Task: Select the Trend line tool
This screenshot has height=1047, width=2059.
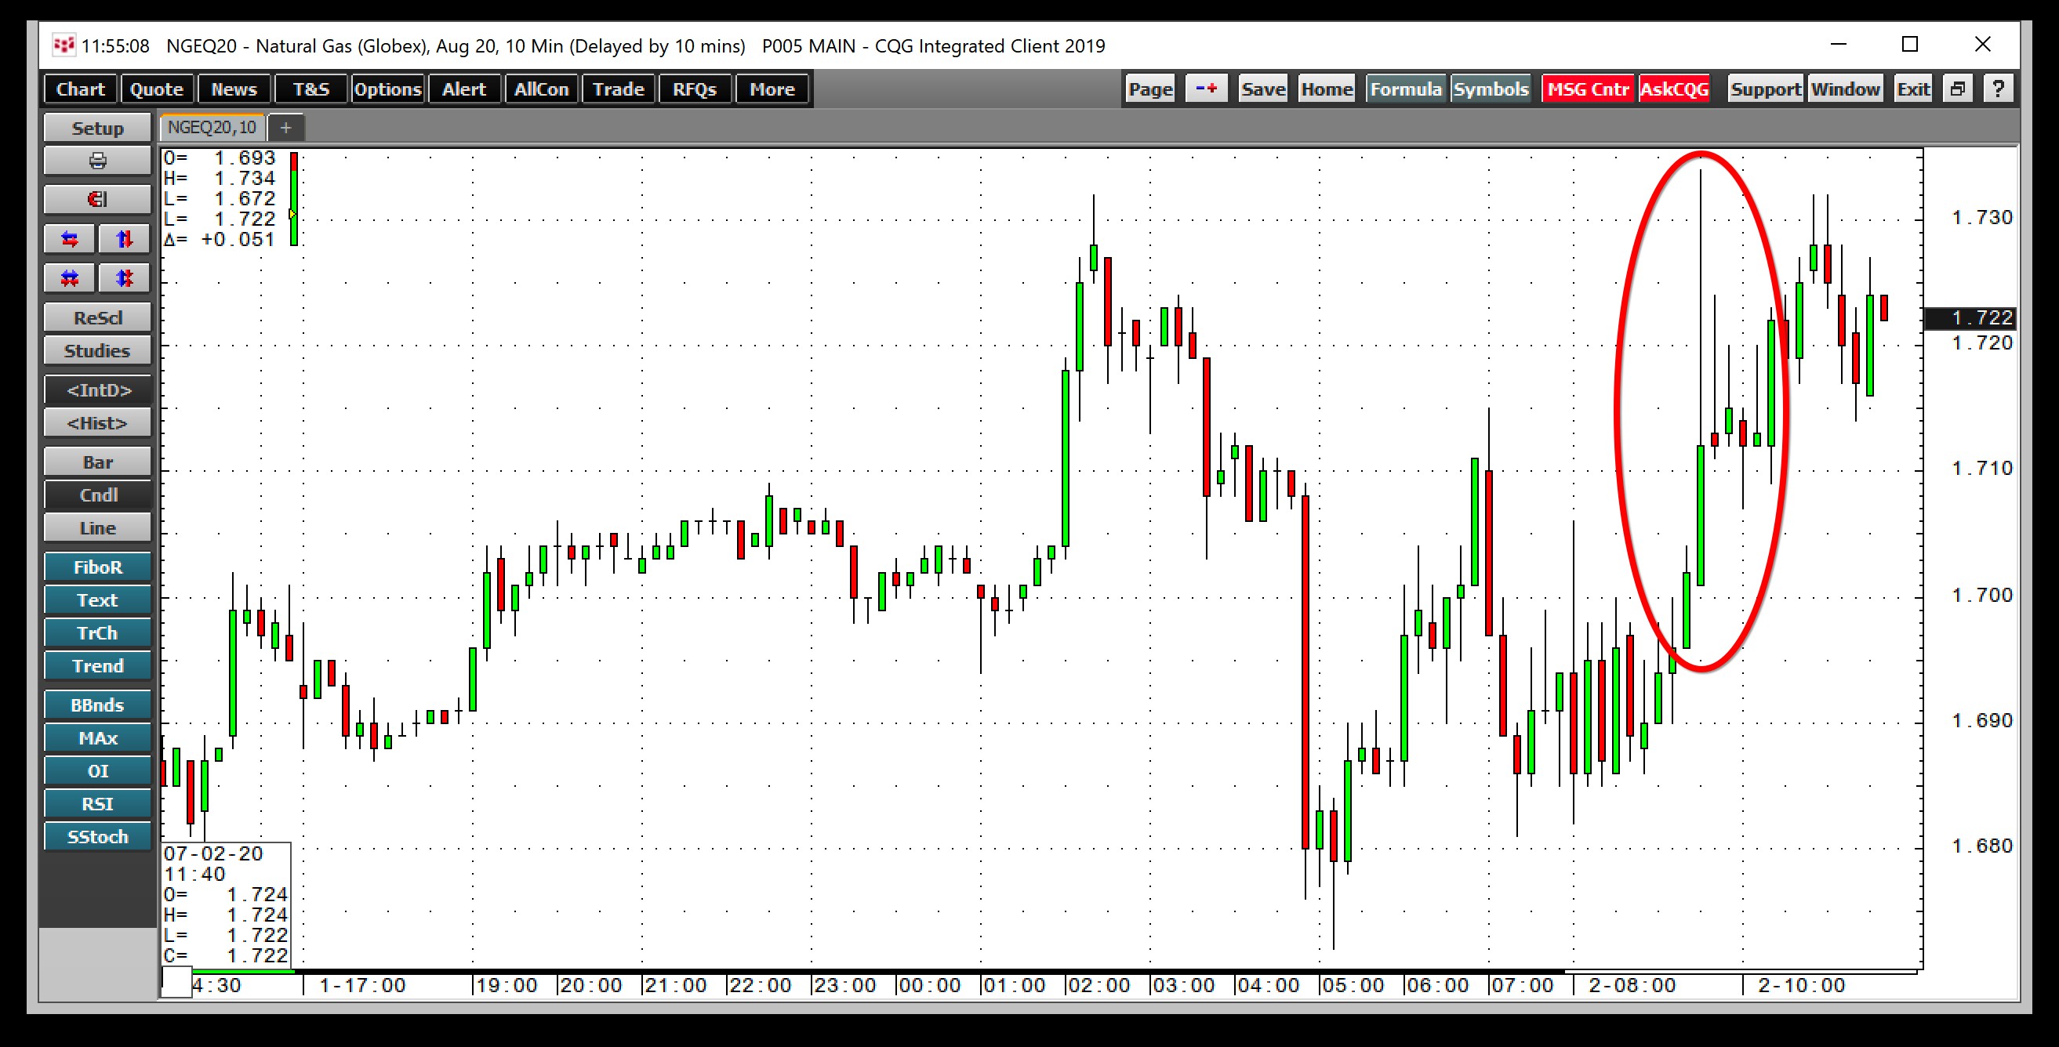Action: pos(97,666)
